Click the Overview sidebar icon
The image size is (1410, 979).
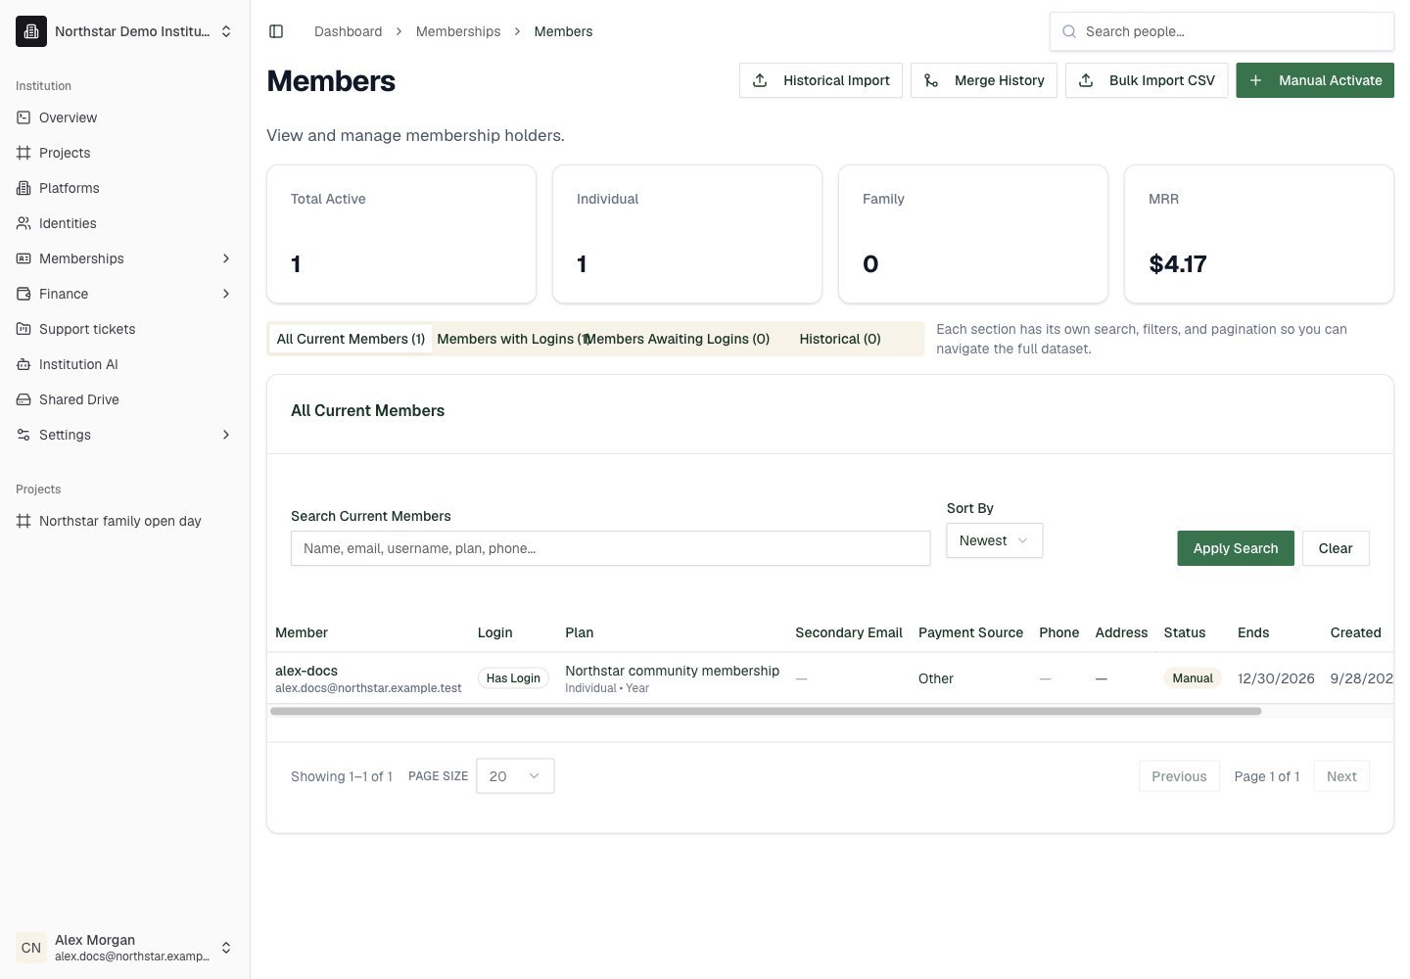click(23, 117)
